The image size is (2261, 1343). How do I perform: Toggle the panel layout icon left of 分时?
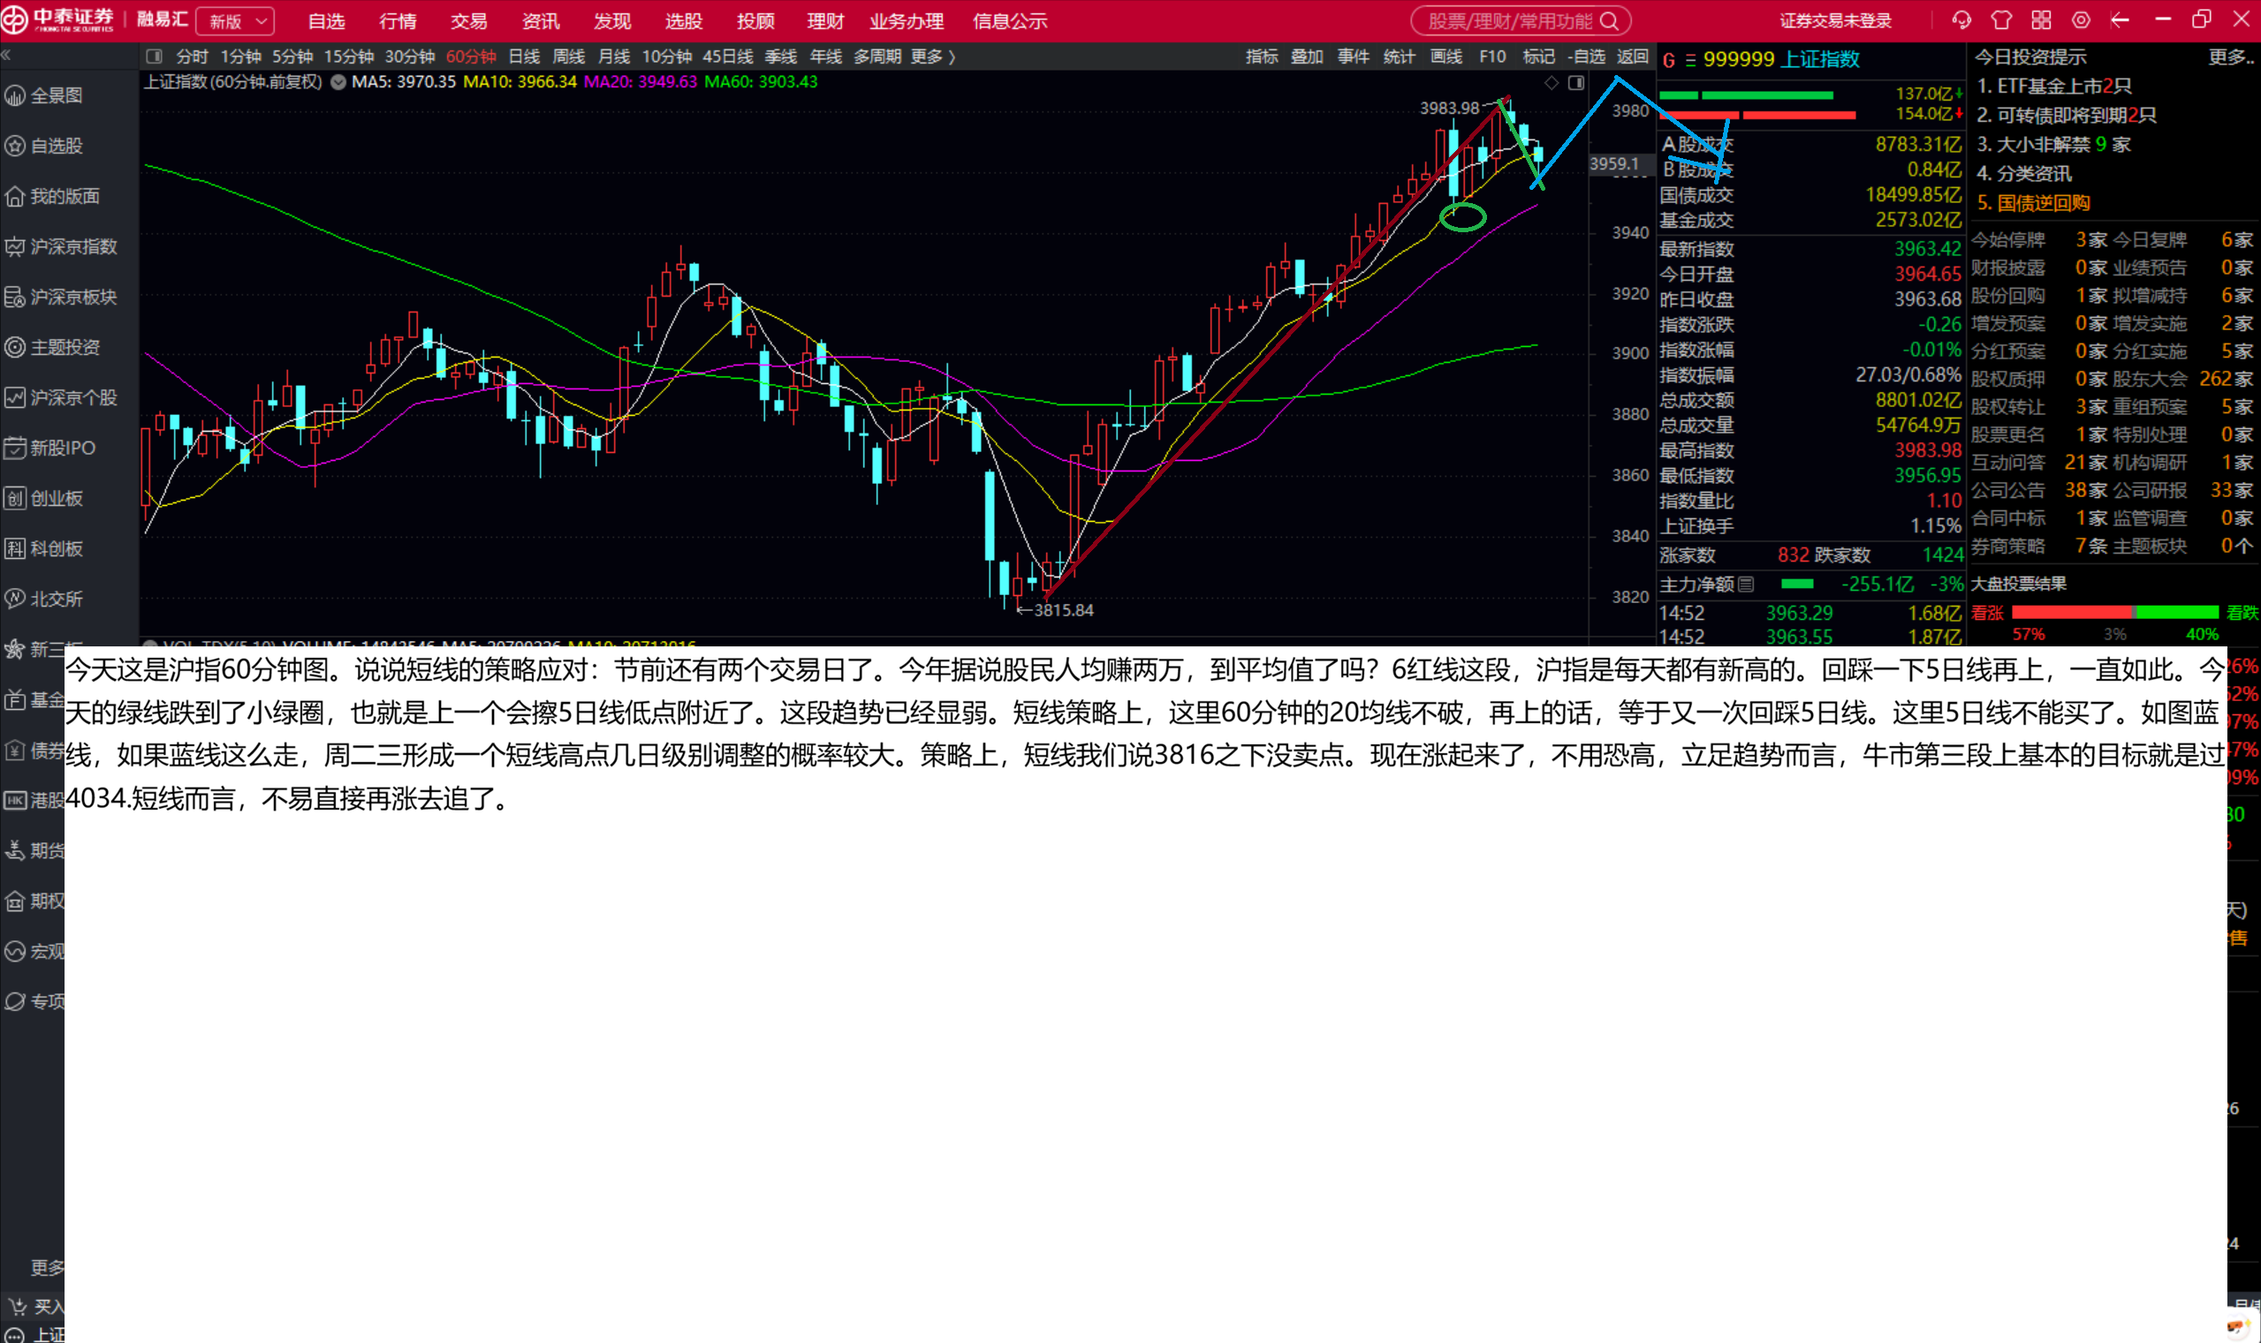click(x=154, y=57)
